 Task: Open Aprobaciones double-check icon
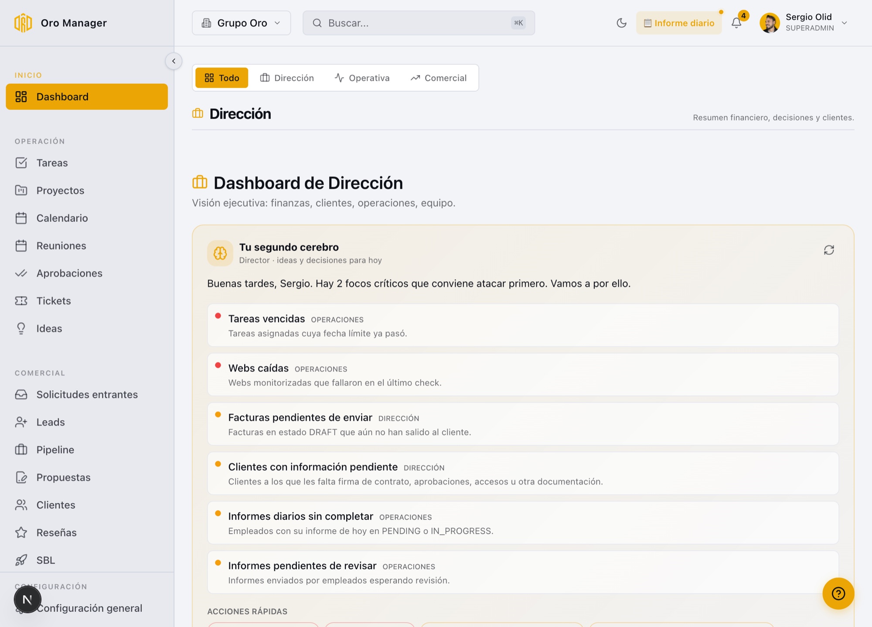[x=21, y=273]
